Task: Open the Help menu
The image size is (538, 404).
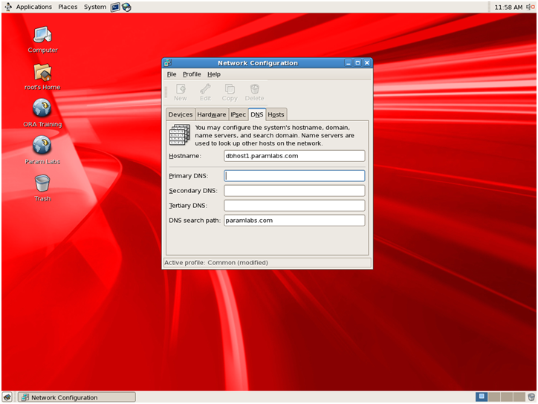Action: [x=214, y=74]
